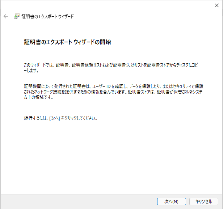
Task: Click the 次へ(N) button to continue
Action: [171, 201]
